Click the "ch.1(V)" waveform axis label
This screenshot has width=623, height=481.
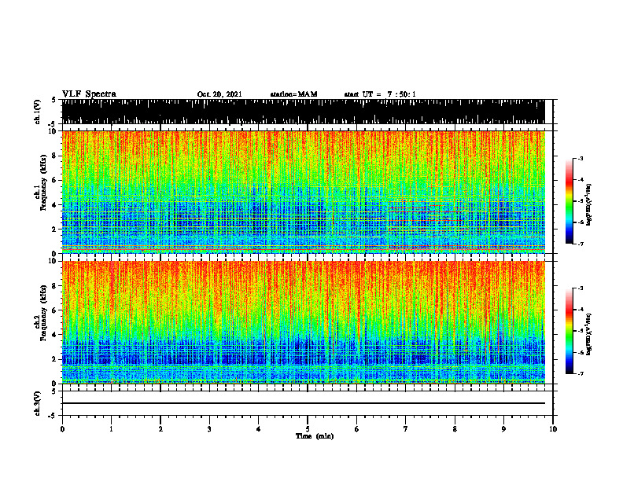(x=38, y=112)
